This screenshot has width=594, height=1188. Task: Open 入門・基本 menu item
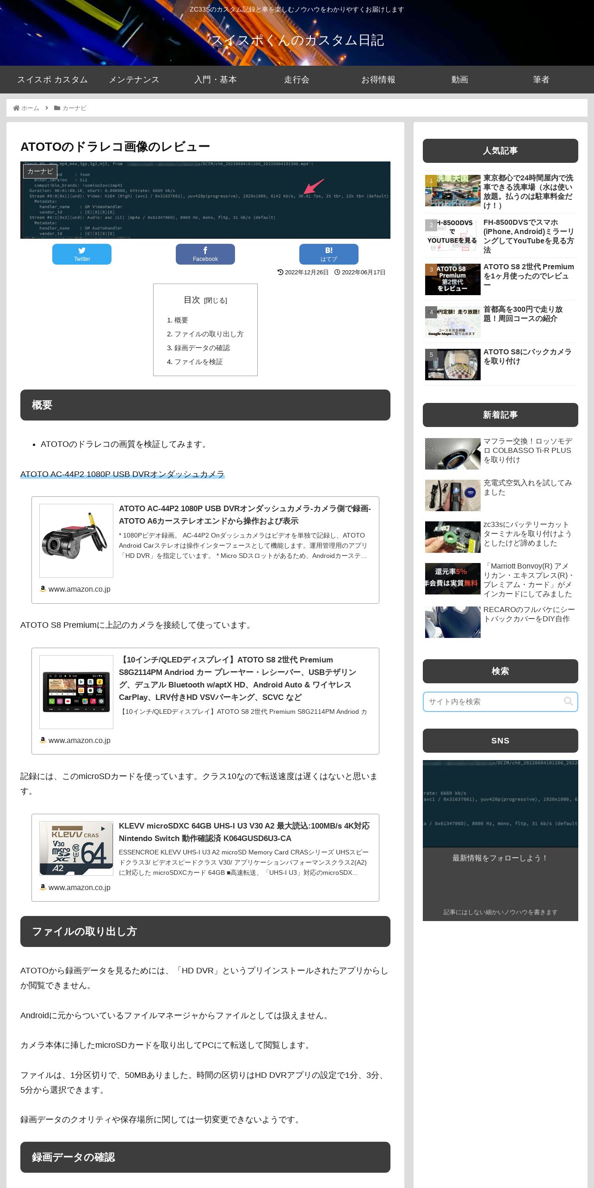click(216, 80)
